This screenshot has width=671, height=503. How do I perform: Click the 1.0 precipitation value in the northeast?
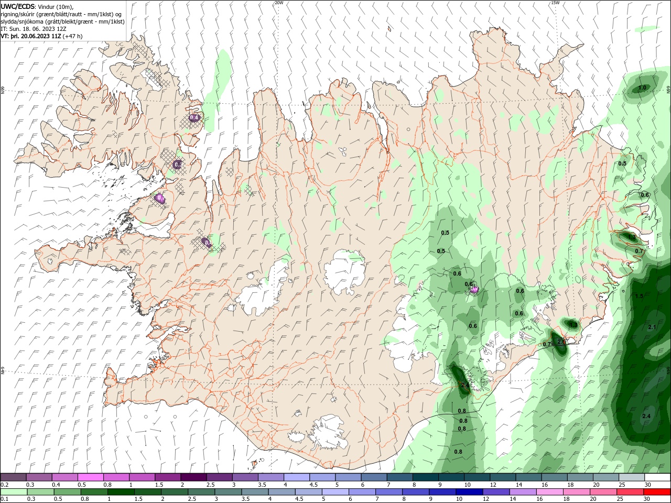tap(642, 88)
